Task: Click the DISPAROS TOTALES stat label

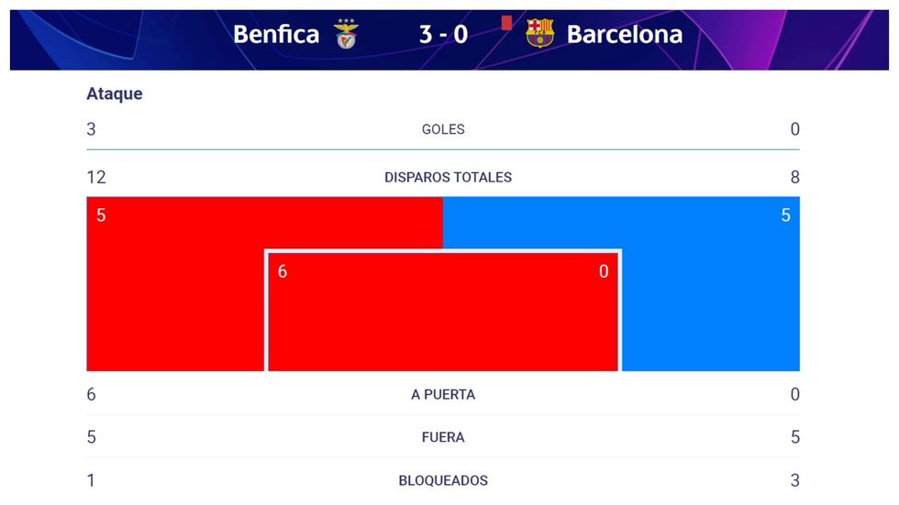Action: click(x=448, y=177)
